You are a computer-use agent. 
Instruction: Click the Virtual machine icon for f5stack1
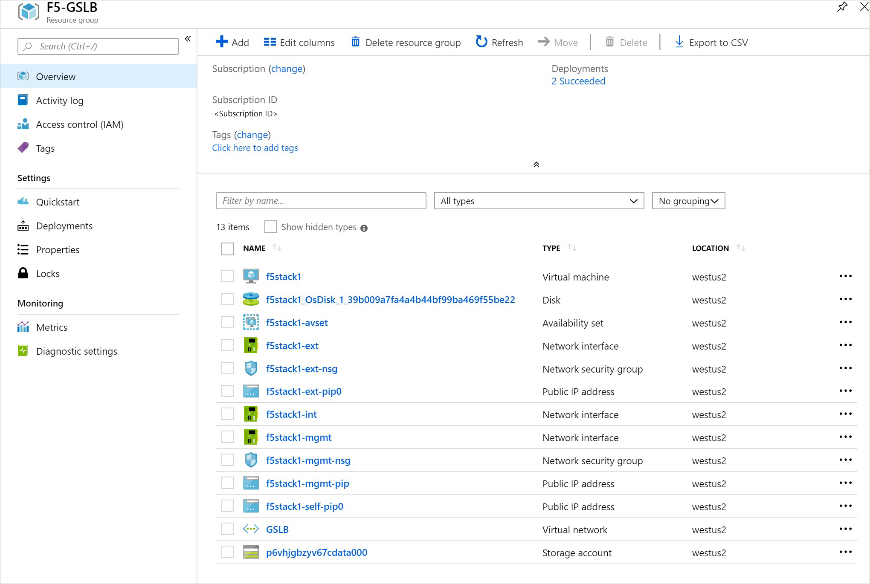[x=250, y=276]
